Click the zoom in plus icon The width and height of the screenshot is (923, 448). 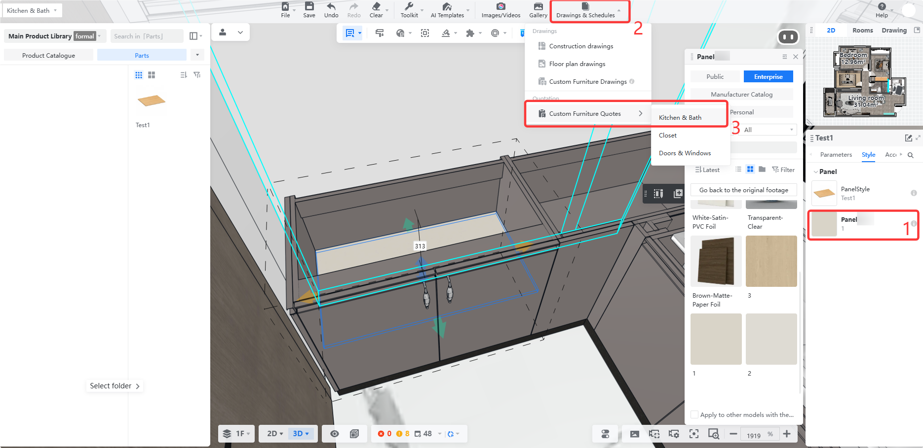(787, 434)
